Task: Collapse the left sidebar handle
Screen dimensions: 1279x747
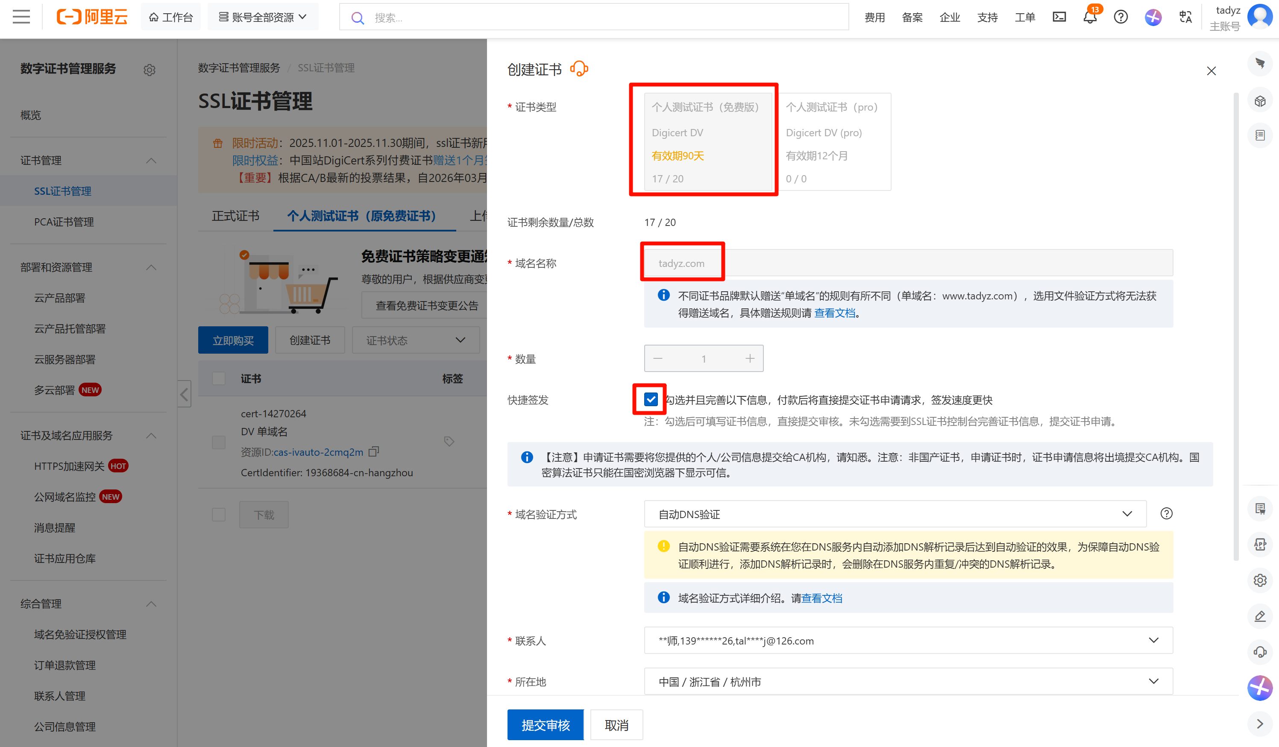Action: [x=184, y=394]
